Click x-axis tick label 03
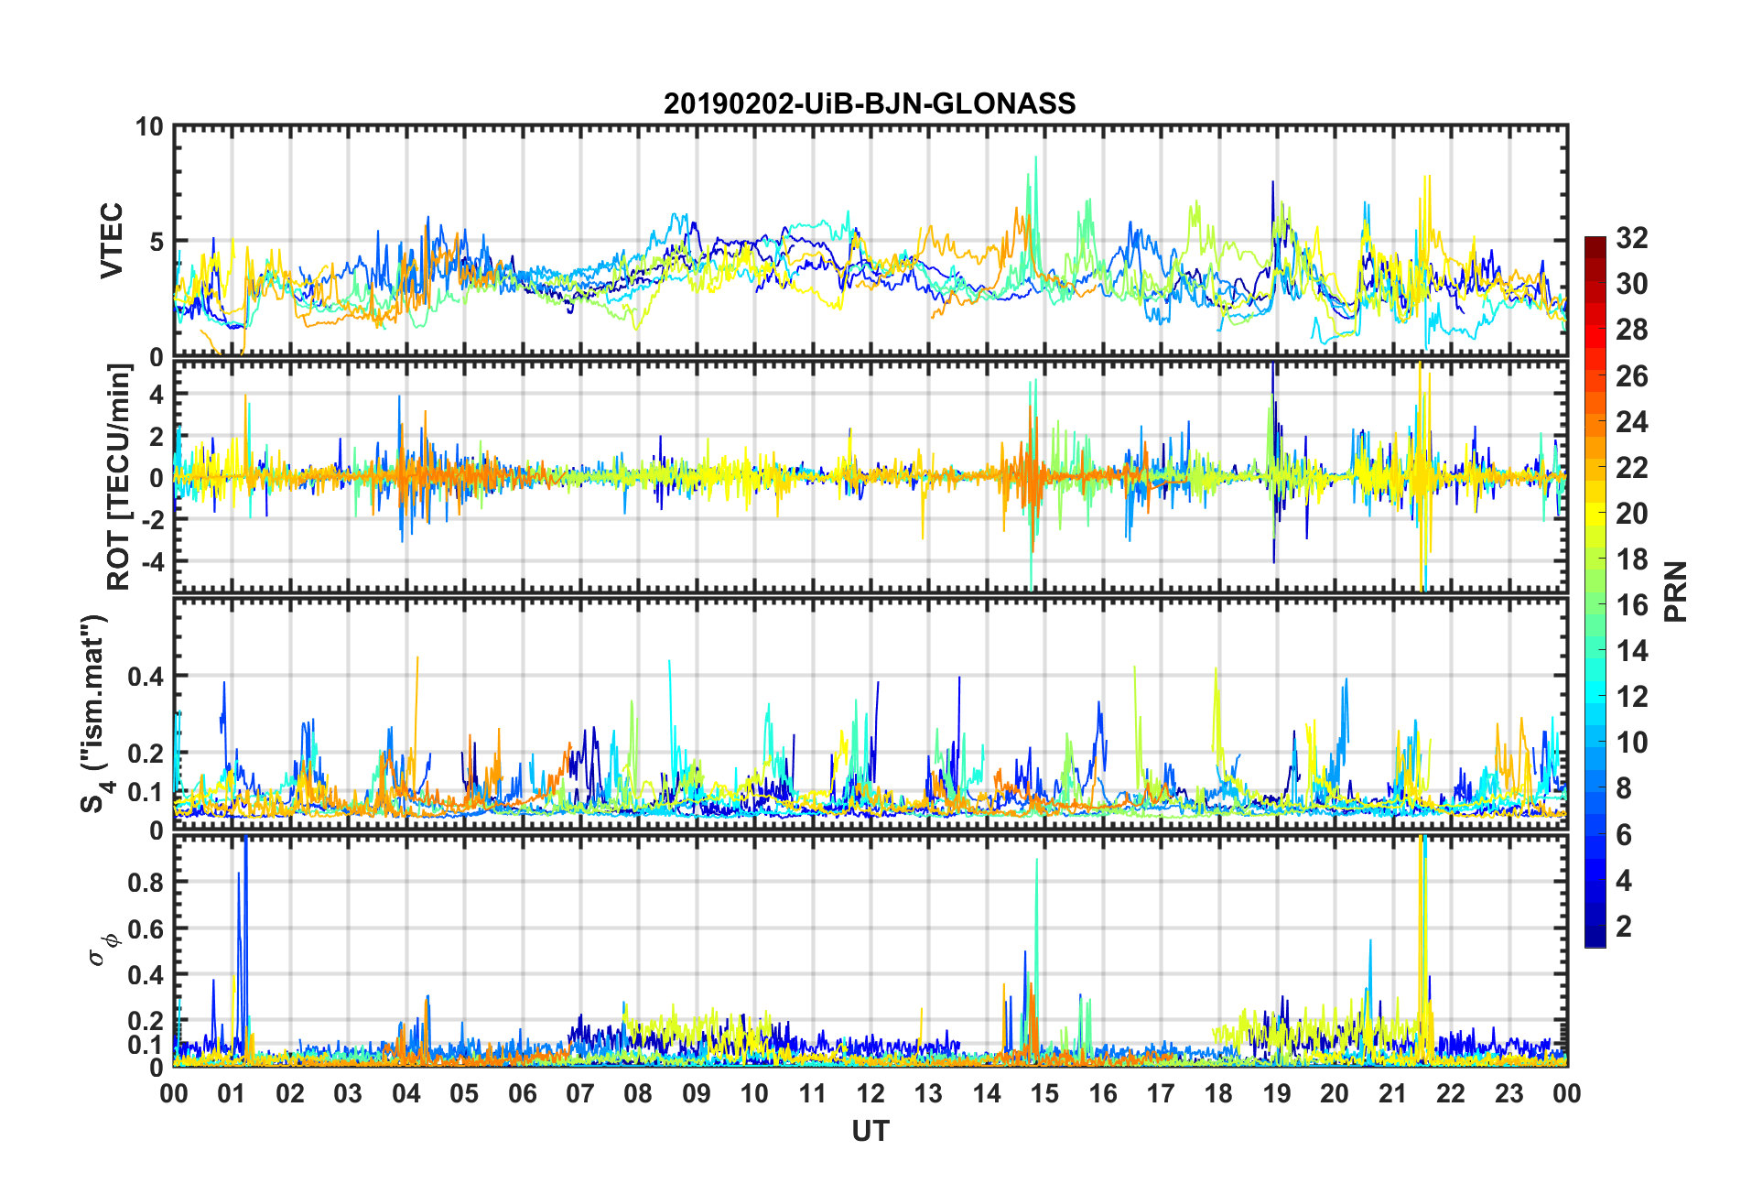The image size is (1741, 1183). click(348, 1093)
